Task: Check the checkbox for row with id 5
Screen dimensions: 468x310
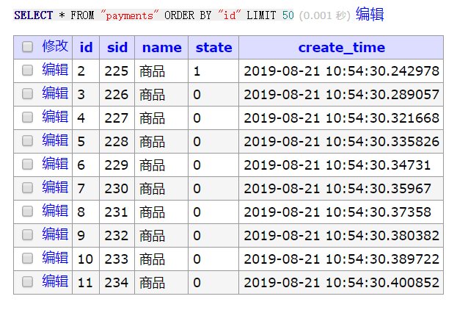Action: tap(27, 141)
